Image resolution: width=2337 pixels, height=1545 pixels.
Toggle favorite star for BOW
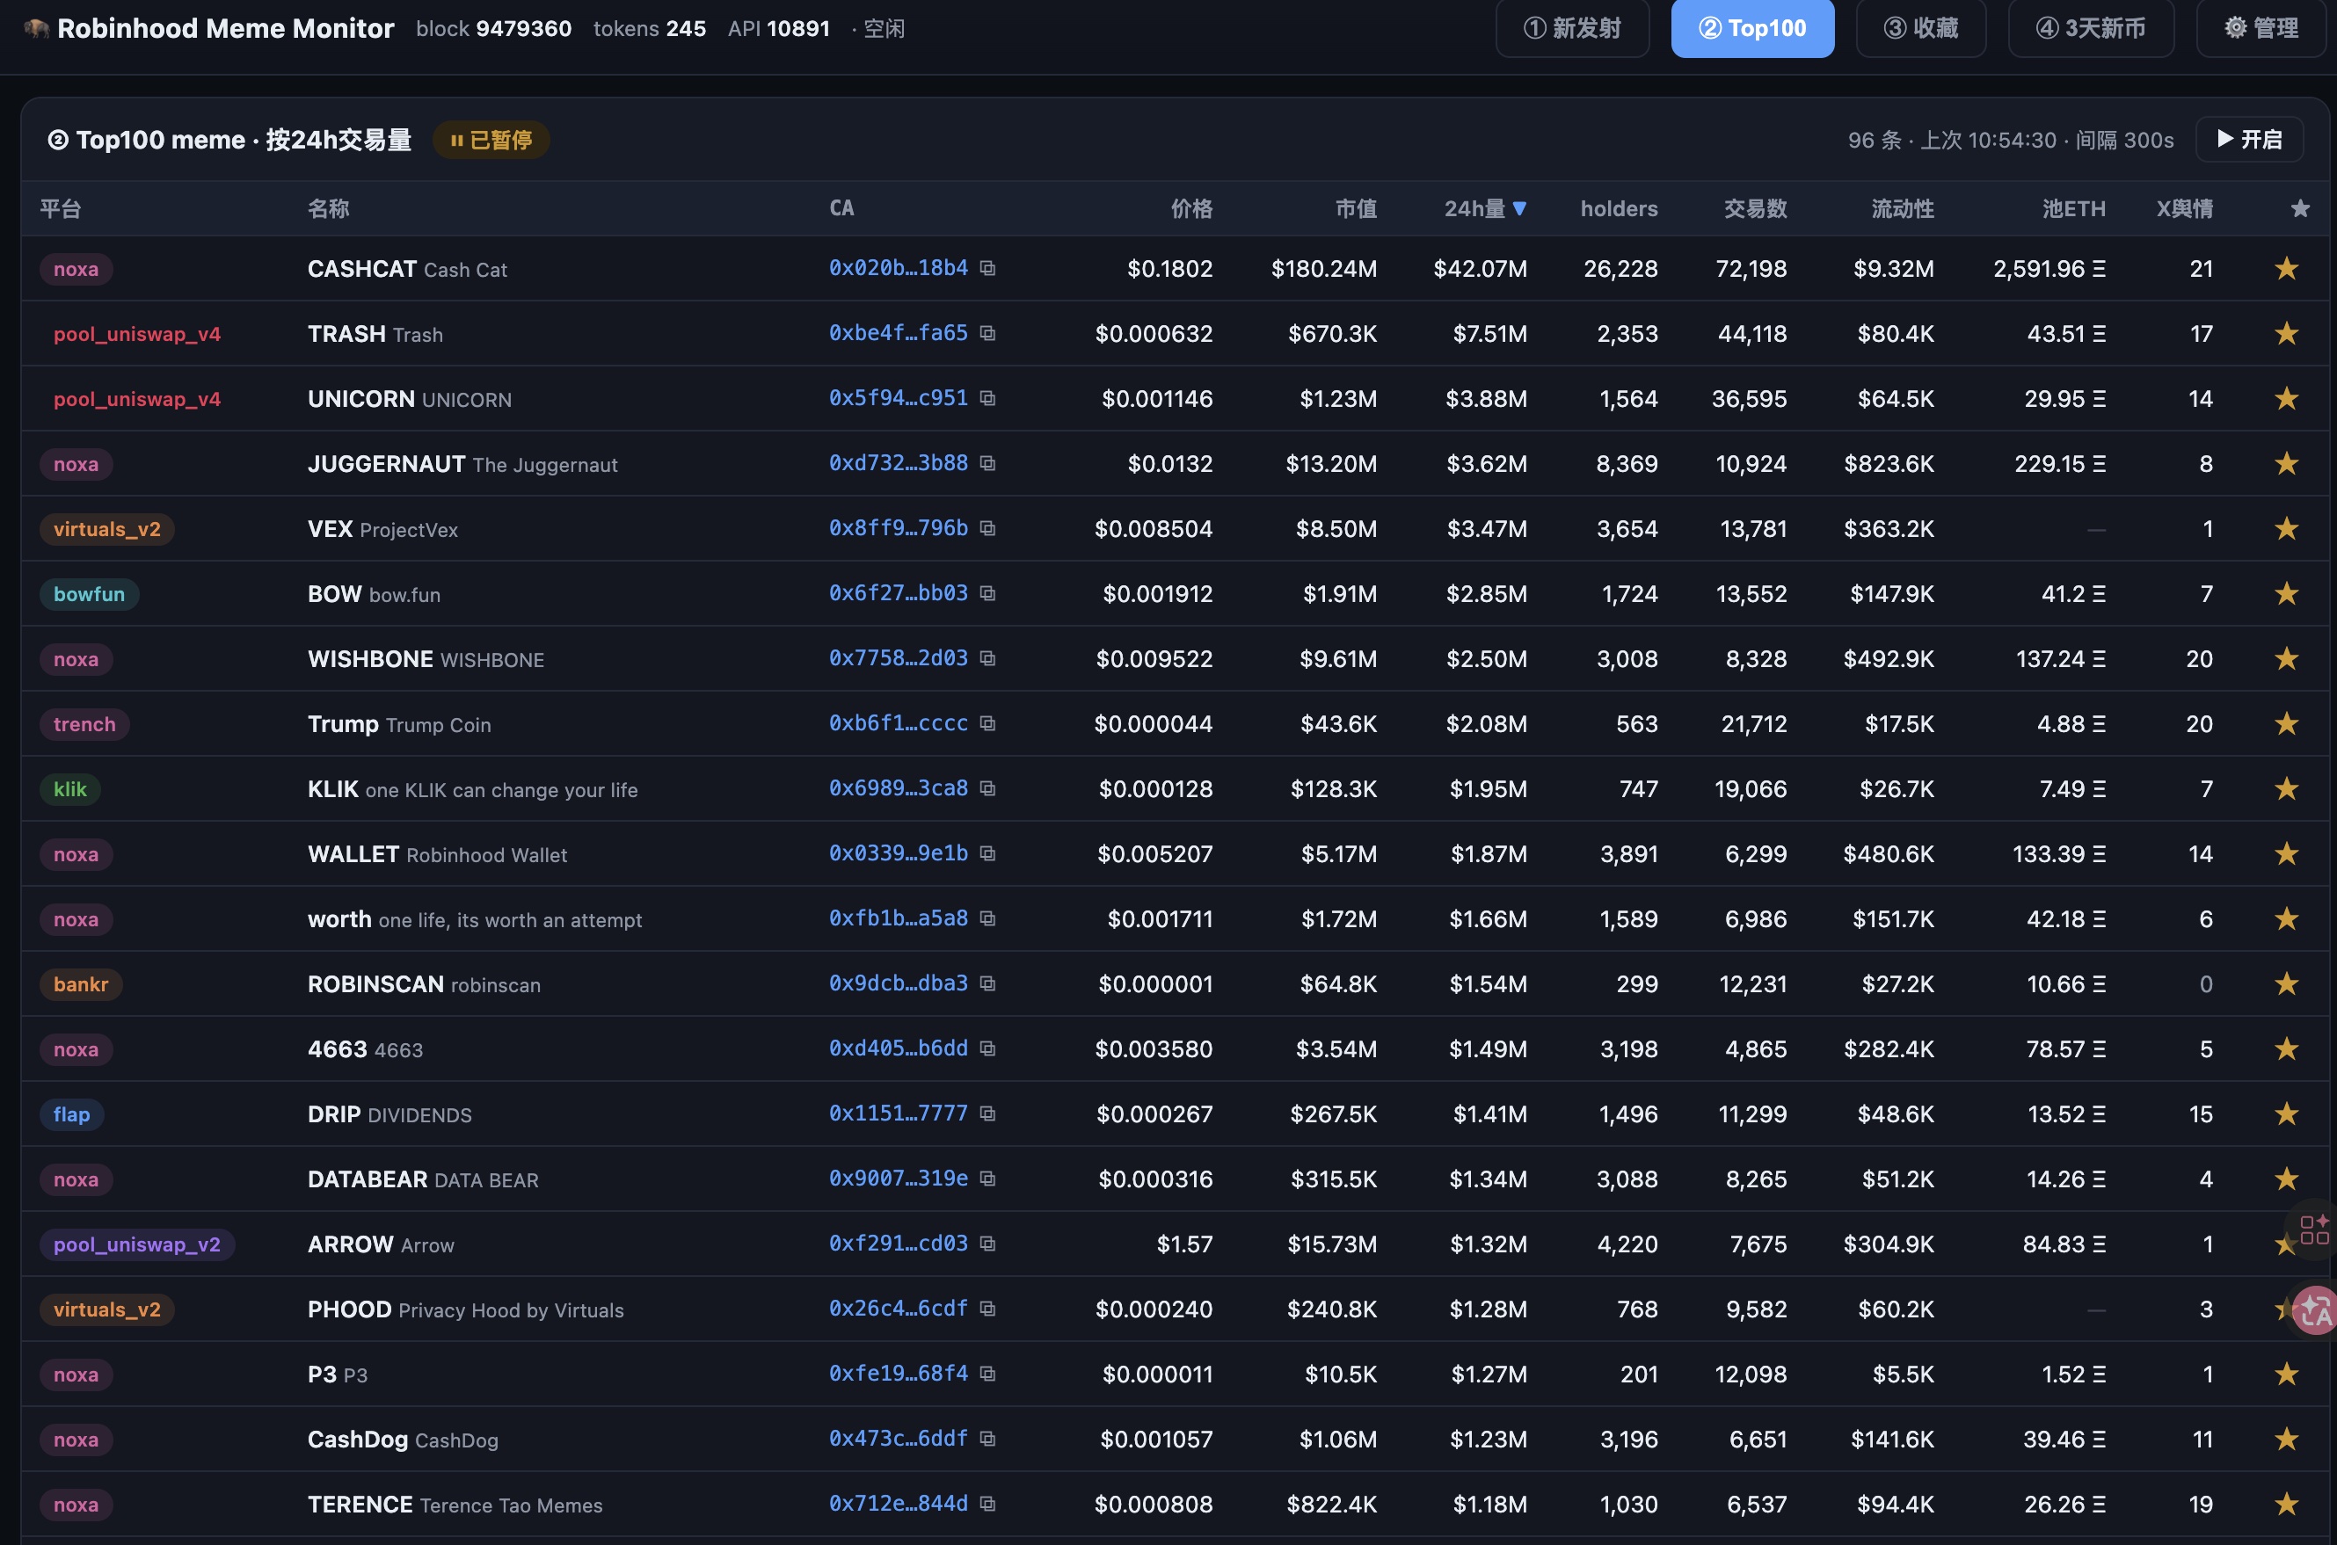2287,593
